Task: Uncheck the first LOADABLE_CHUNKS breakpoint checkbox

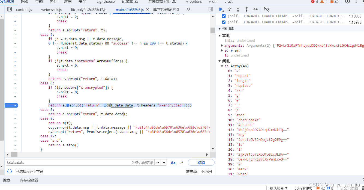Action: click(224, 16)
